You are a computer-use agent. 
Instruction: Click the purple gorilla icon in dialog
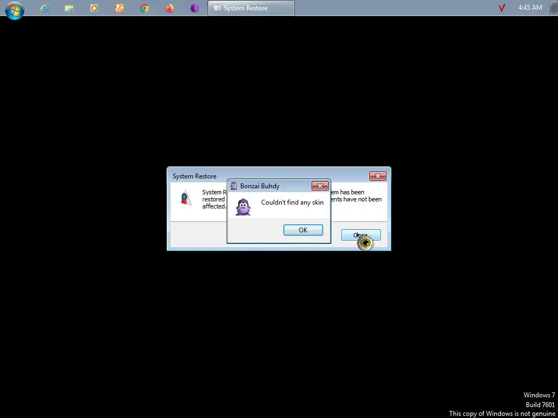(243, 207)
